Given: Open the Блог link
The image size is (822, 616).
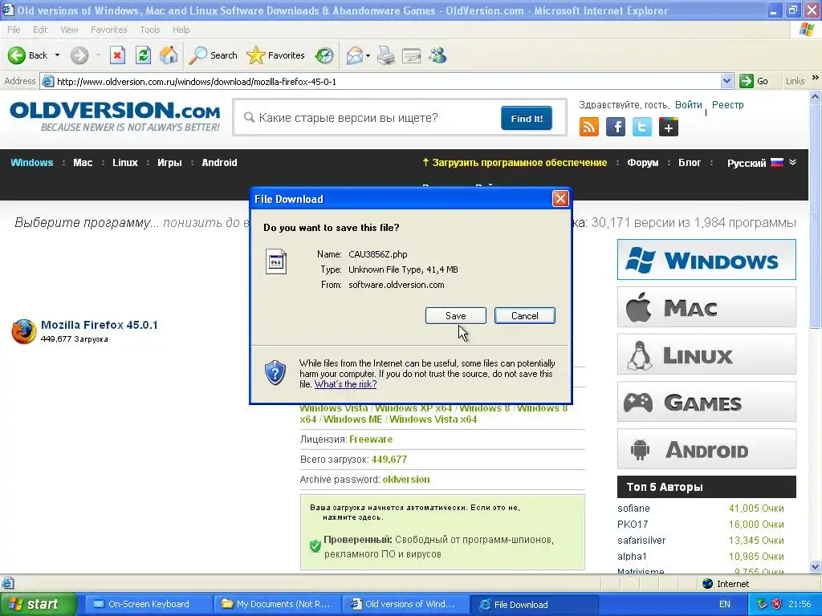Looking at the screenshot, I should tap(690, 162).
